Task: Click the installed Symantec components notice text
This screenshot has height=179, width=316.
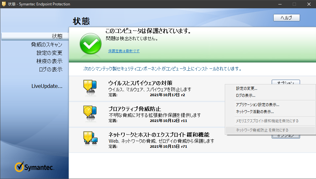Action: [x=162, y=69]
